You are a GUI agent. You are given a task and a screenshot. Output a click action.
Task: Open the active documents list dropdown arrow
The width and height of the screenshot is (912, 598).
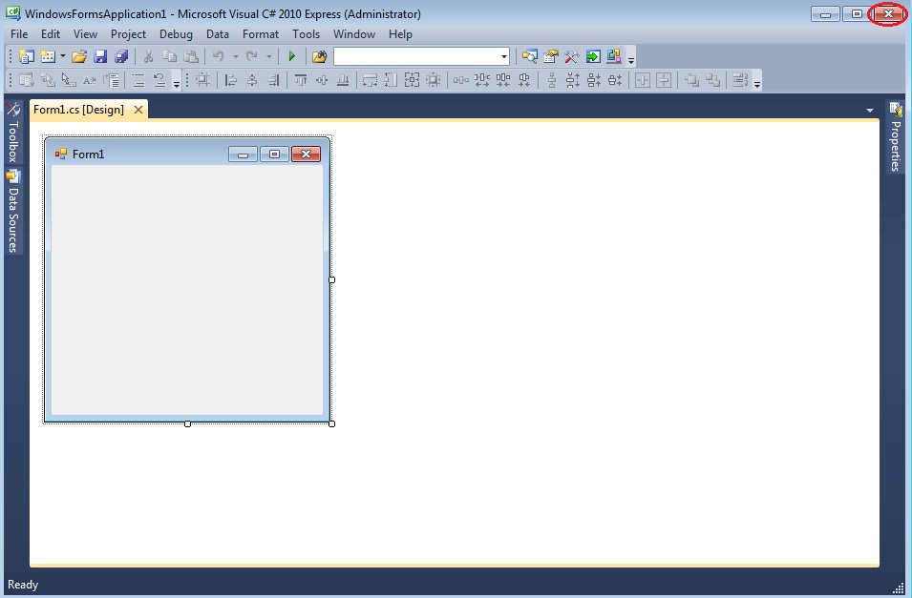pyautogui.click(x=870, y=111)
